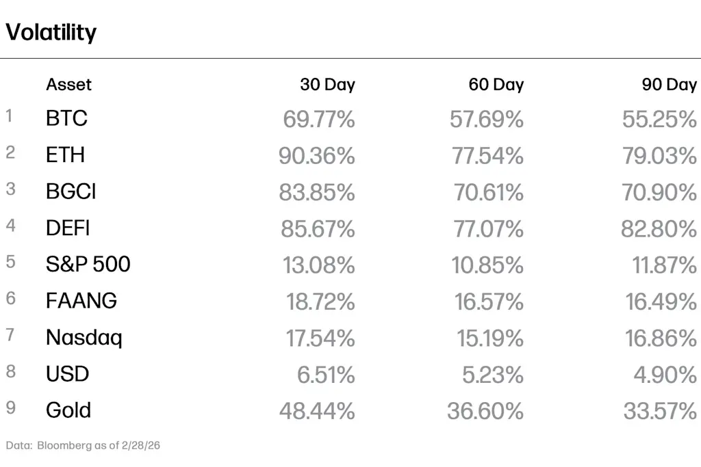The height and width of the screenshot is (467, 701).
Task: Click the USD asset label
Action: click(x=68, y=374)
